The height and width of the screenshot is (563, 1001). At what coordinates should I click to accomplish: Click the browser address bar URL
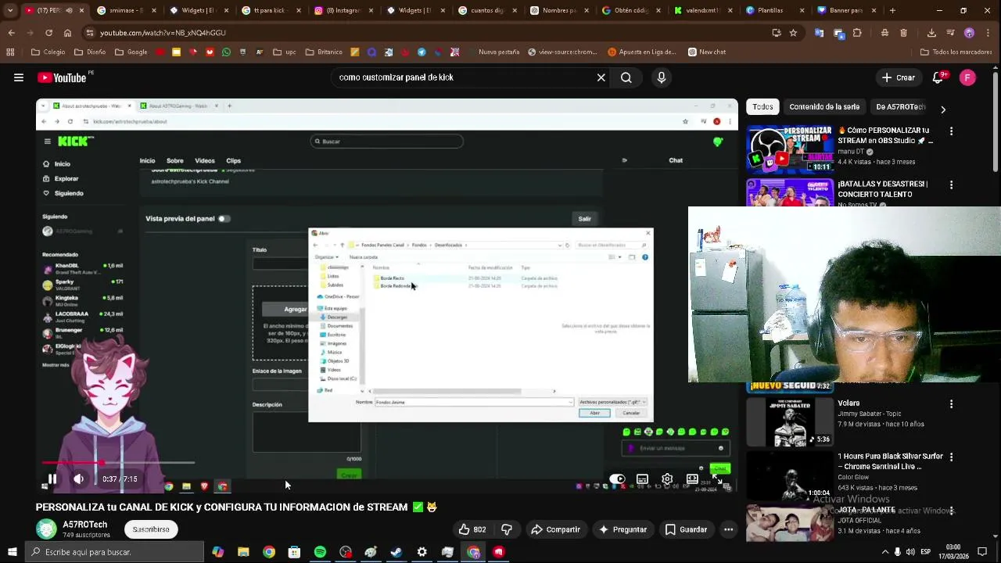coord(163,33)
